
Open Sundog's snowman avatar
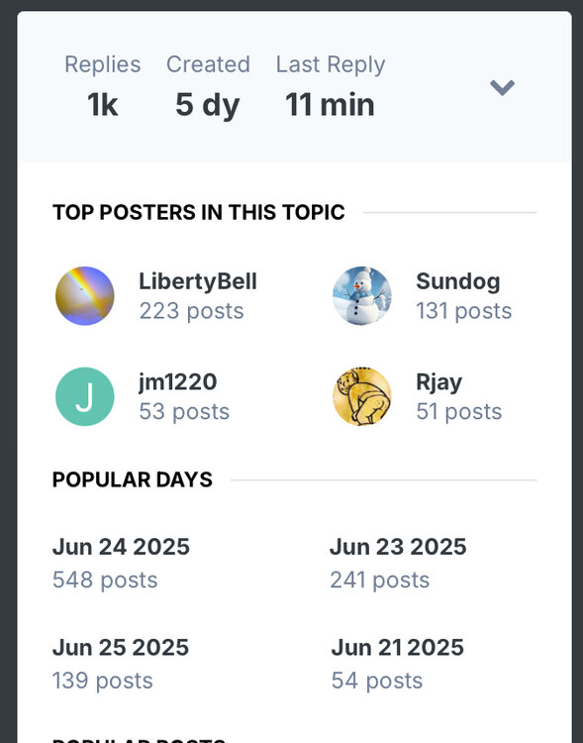tap(362, 295)
